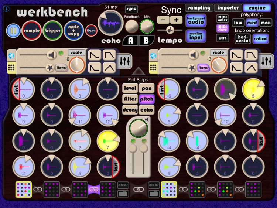Increase tempo with the plus button
This screenshot has height=208, width=277.
pyautogui.click(x=176, y=20)
